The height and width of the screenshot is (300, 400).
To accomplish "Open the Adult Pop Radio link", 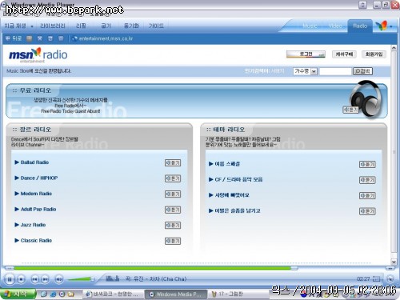I will point(38,209).
